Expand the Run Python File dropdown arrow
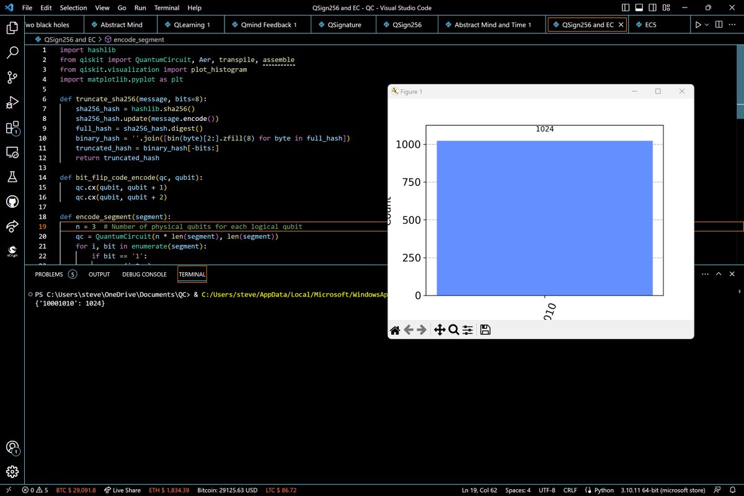This screenshot has width=744, height=496. pyautogui.click(x=707, y=25)
